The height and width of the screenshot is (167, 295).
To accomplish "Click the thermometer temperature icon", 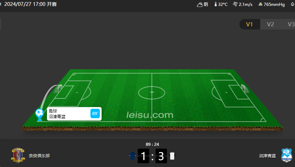I will pos(216,4).
